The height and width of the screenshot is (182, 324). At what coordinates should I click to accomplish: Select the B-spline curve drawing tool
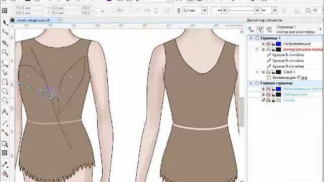point(5,63)
